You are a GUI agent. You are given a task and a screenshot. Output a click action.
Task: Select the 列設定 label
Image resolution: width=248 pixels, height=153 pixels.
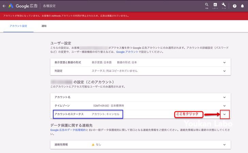(59, 71)
